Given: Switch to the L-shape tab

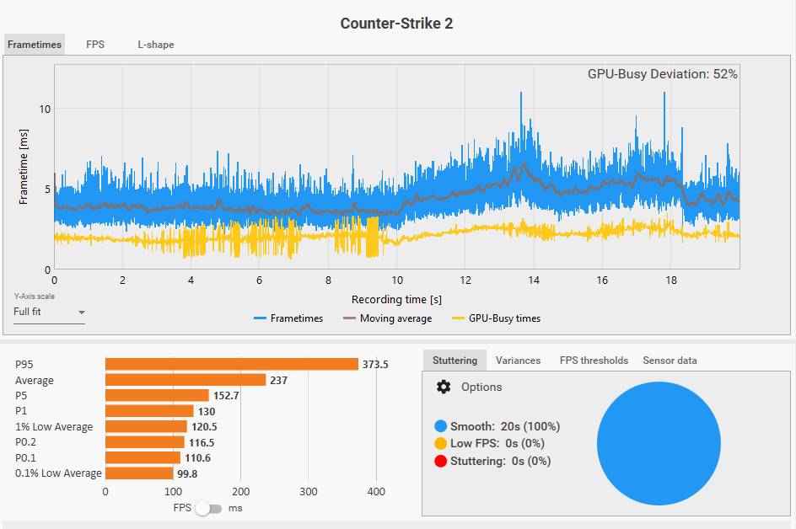Looking at the screenshot, I should (156, 45).
